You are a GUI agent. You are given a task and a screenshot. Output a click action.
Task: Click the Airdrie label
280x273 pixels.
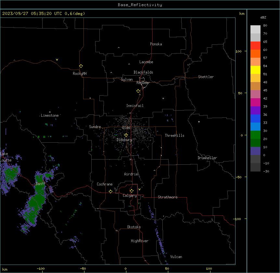131,174
